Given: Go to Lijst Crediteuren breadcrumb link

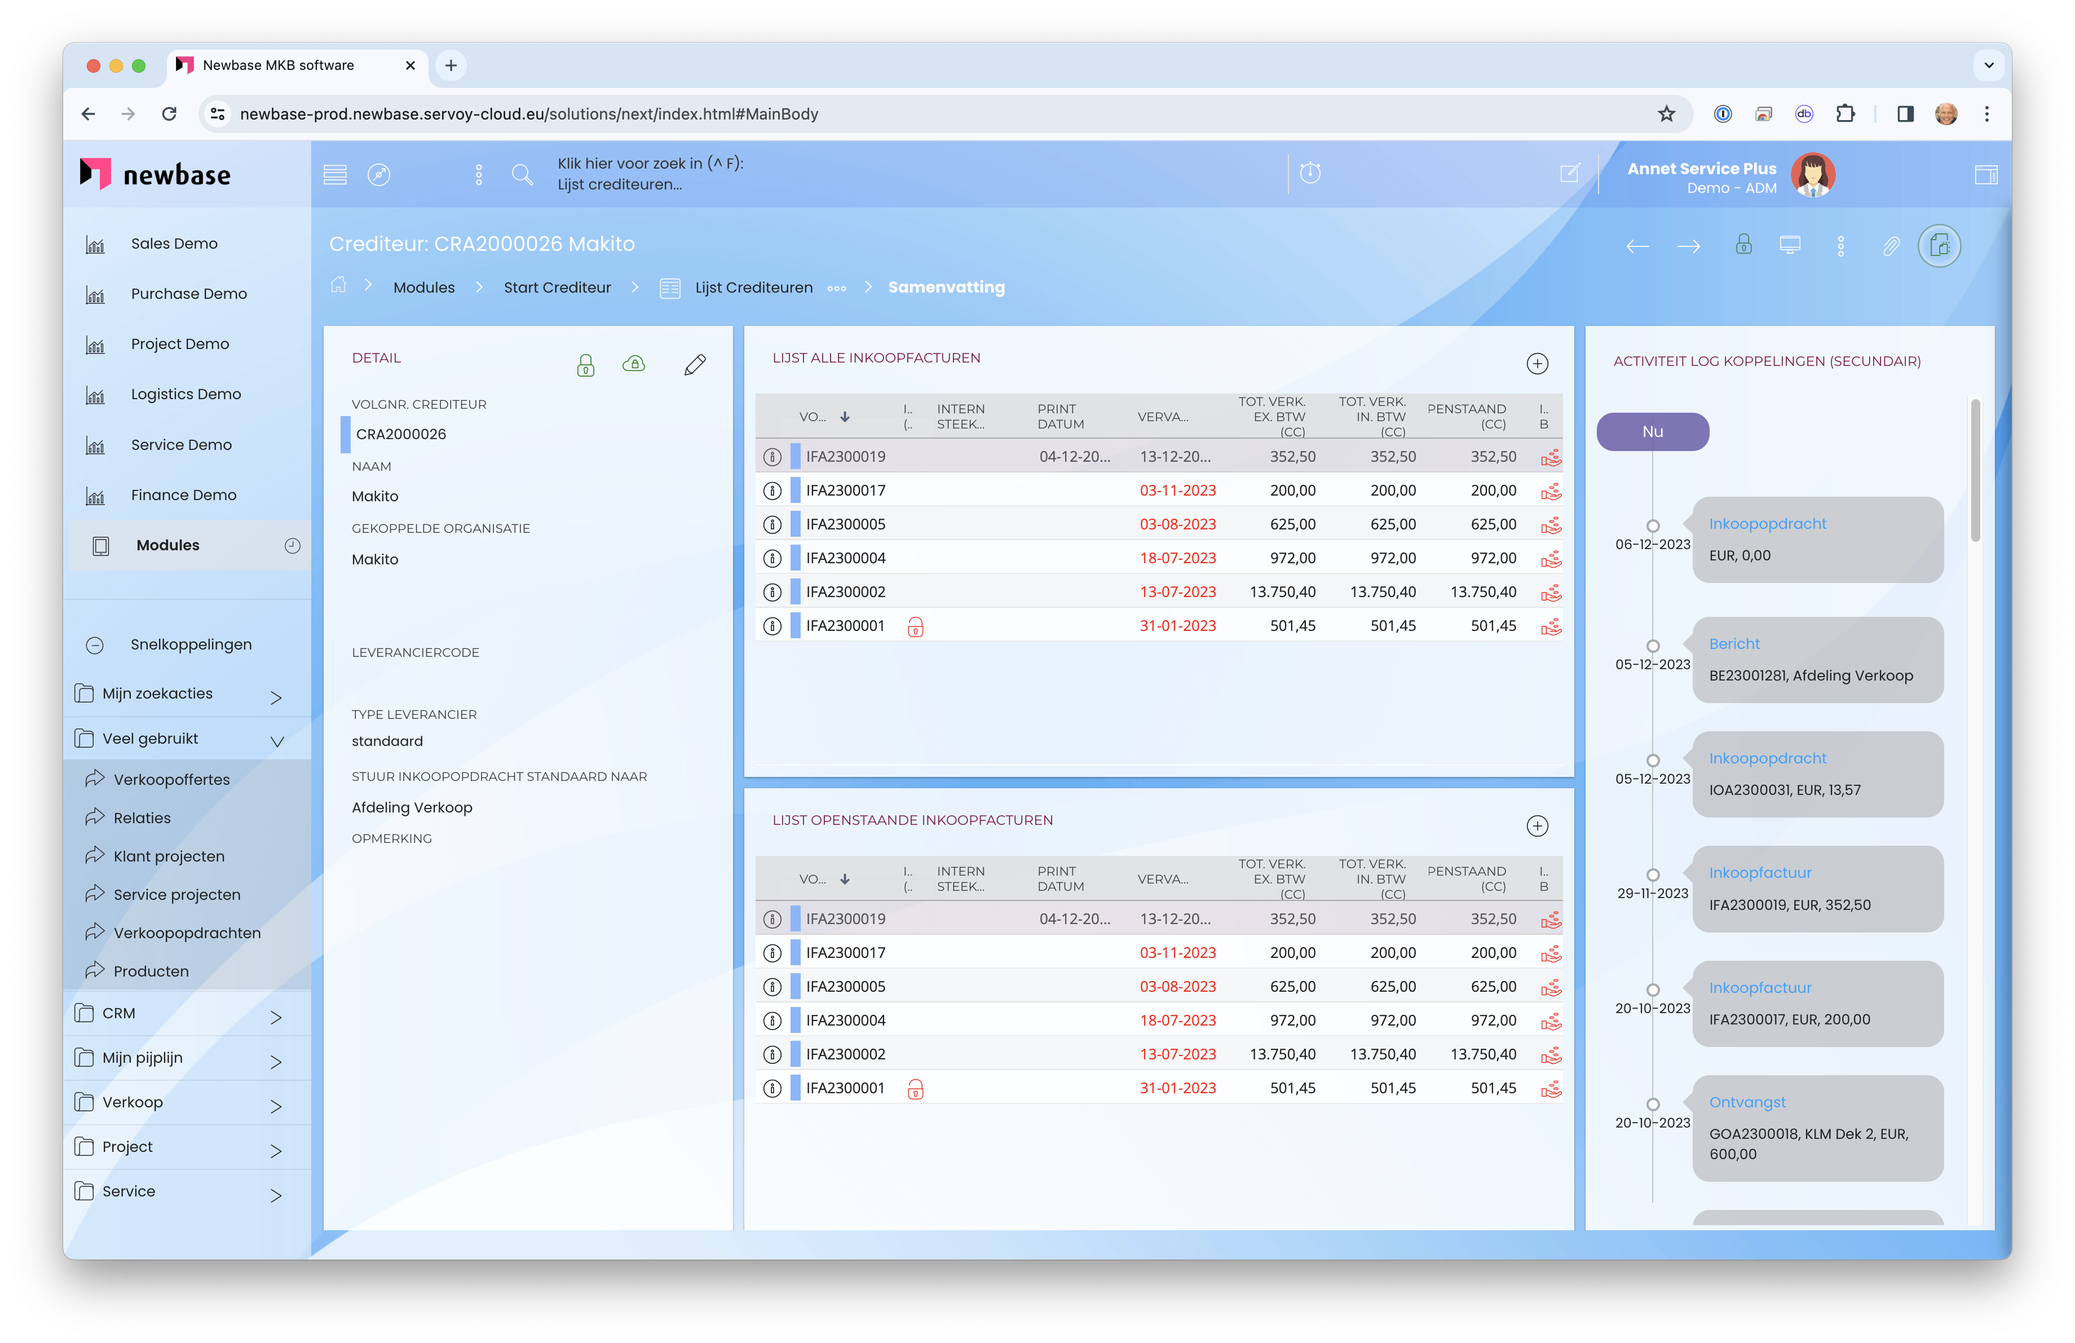Looking at the screenshot, I should pyautogui.click(x=753, y=288).
